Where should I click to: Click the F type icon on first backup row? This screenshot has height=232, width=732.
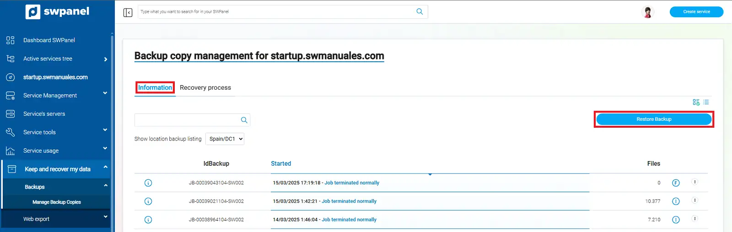click(x=676, y=183)
